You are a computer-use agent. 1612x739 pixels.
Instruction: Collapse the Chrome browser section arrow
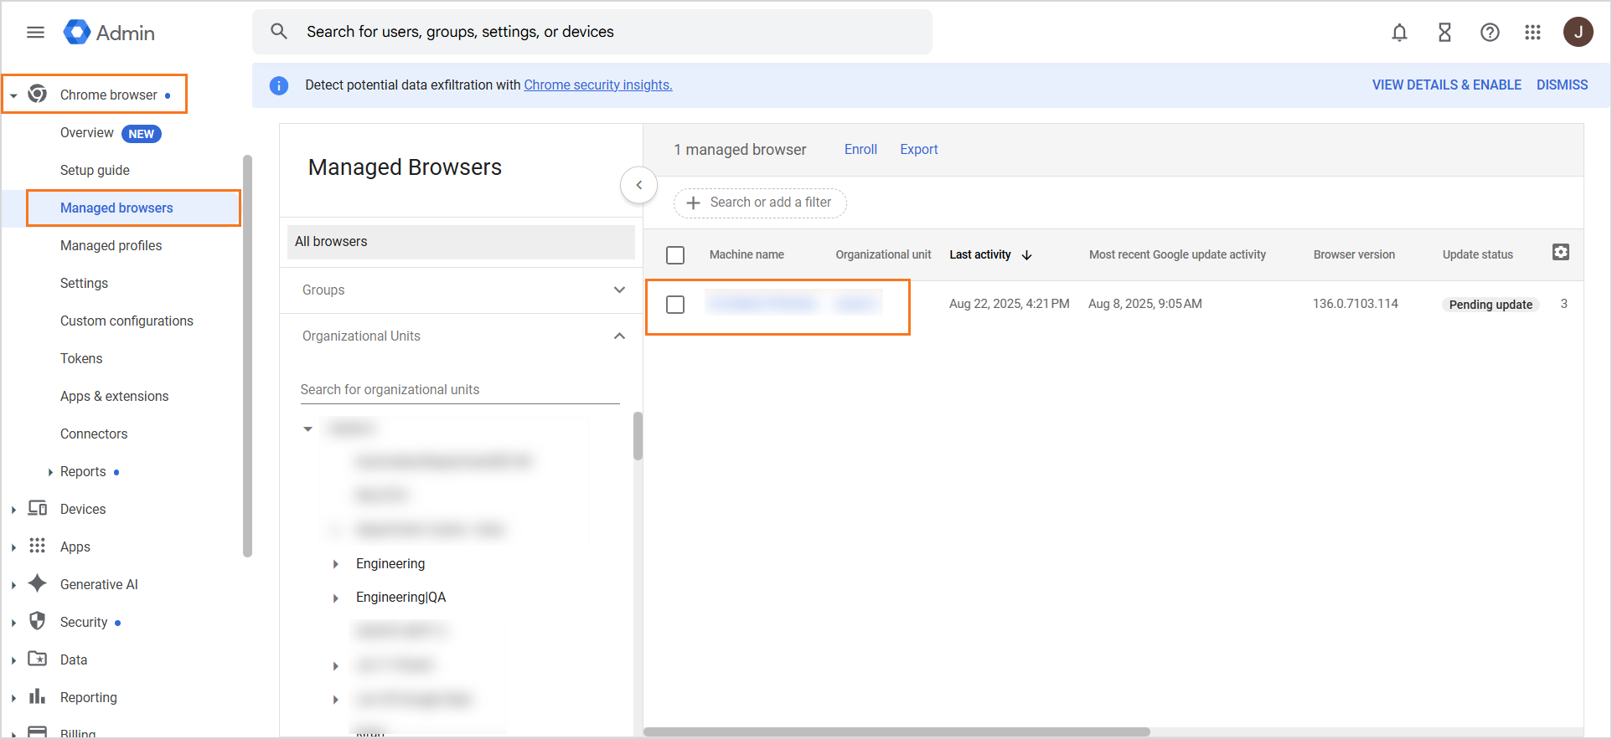click(13, 95)
